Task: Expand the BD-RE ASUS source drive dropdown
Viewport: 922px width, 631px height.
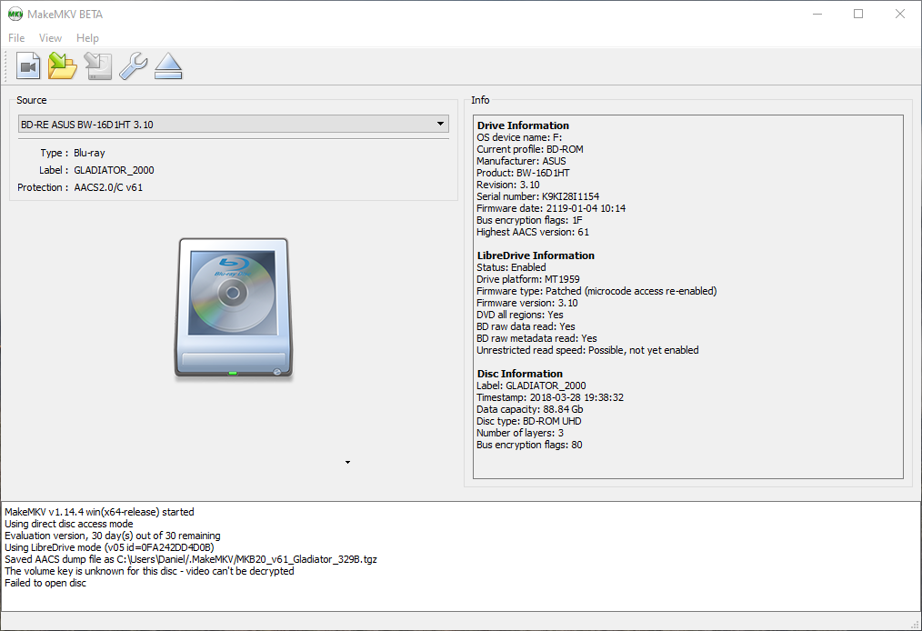Action: pos(234,124)
